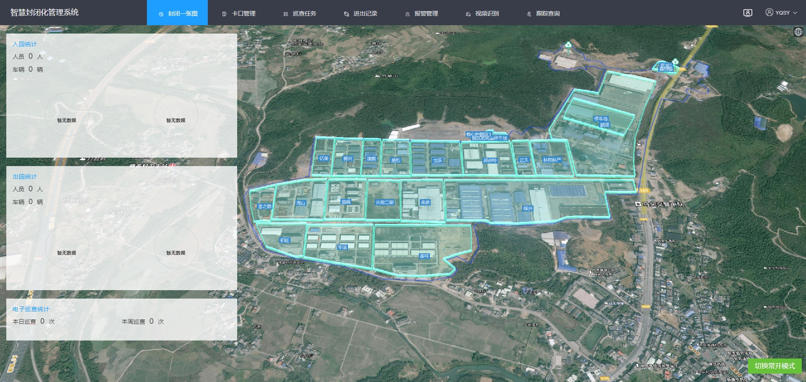Click the 跟踪查询 tracking icon

529,14
